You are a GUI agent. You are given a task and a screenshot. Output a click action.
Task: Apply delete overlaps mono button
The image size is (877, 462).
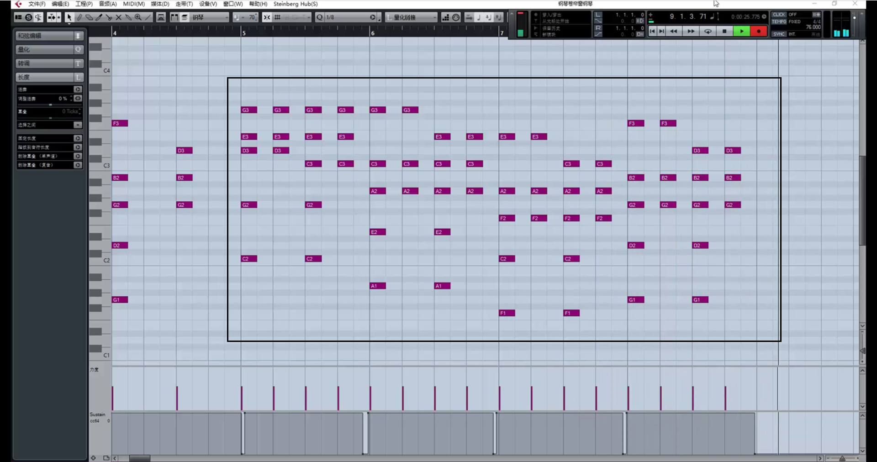78,156
